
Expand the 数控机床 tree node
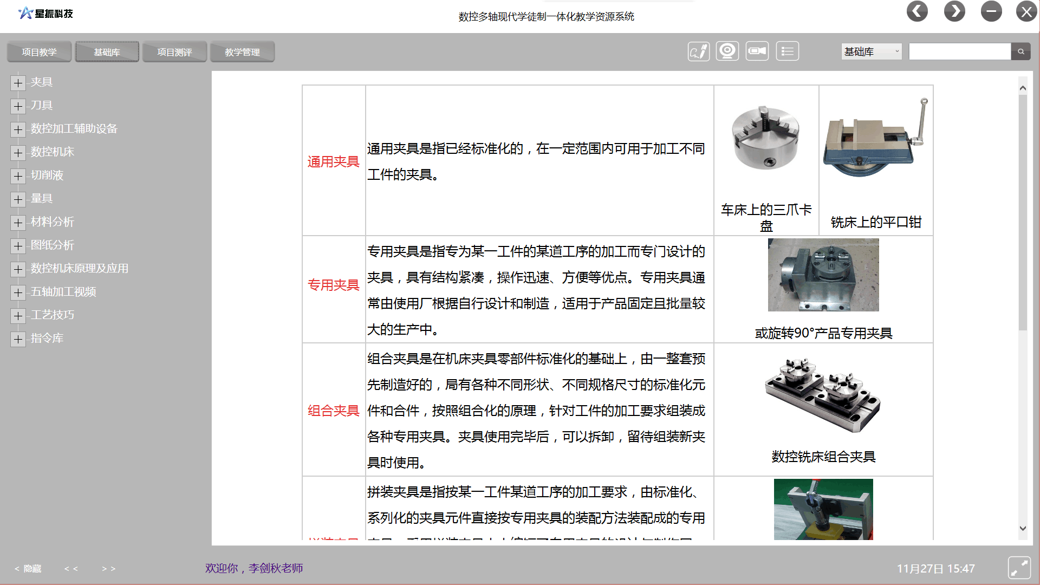coord(18,153)
